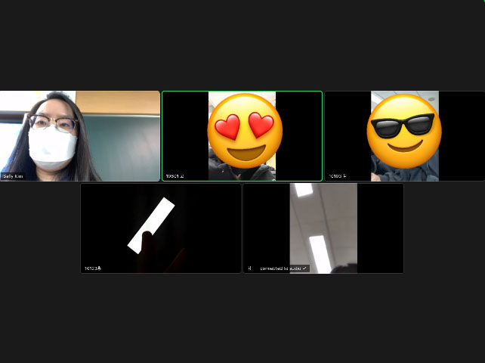Click the participant label starting with 10123
The height and width of the screenshot is (363, 485).
point(93,268)
